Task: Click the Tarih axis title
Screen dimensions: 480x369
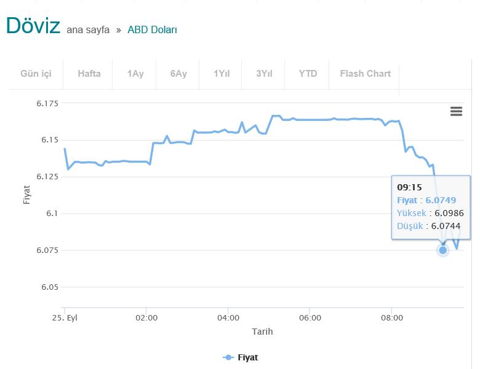Action: [x=262, y=332]
